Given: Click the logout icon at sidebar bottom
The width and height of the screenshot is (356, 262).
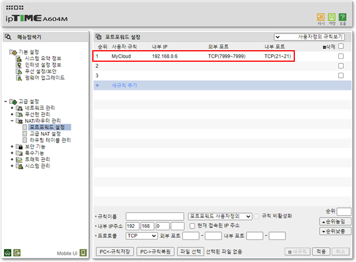Looking at the screenshot, I should (17, 252).
